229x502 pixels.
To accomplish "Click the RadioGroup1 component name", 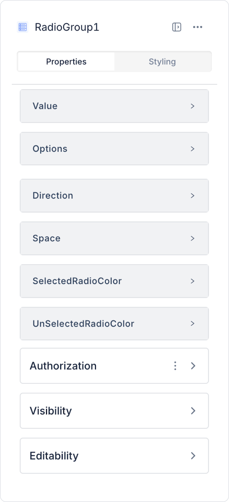I will point(67,27).
